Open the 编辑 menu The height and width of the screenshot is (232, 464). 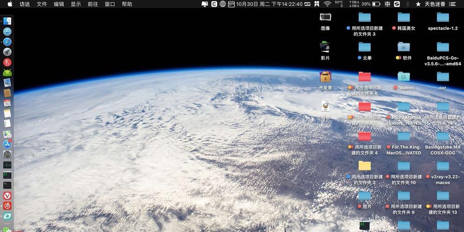[58, 4]
